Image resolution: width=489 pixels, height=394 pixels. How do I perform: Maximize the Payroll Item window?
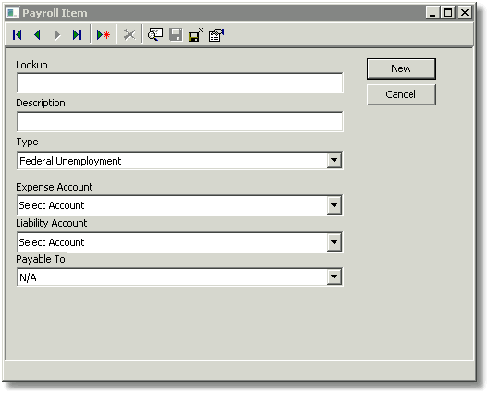point(448,13)
